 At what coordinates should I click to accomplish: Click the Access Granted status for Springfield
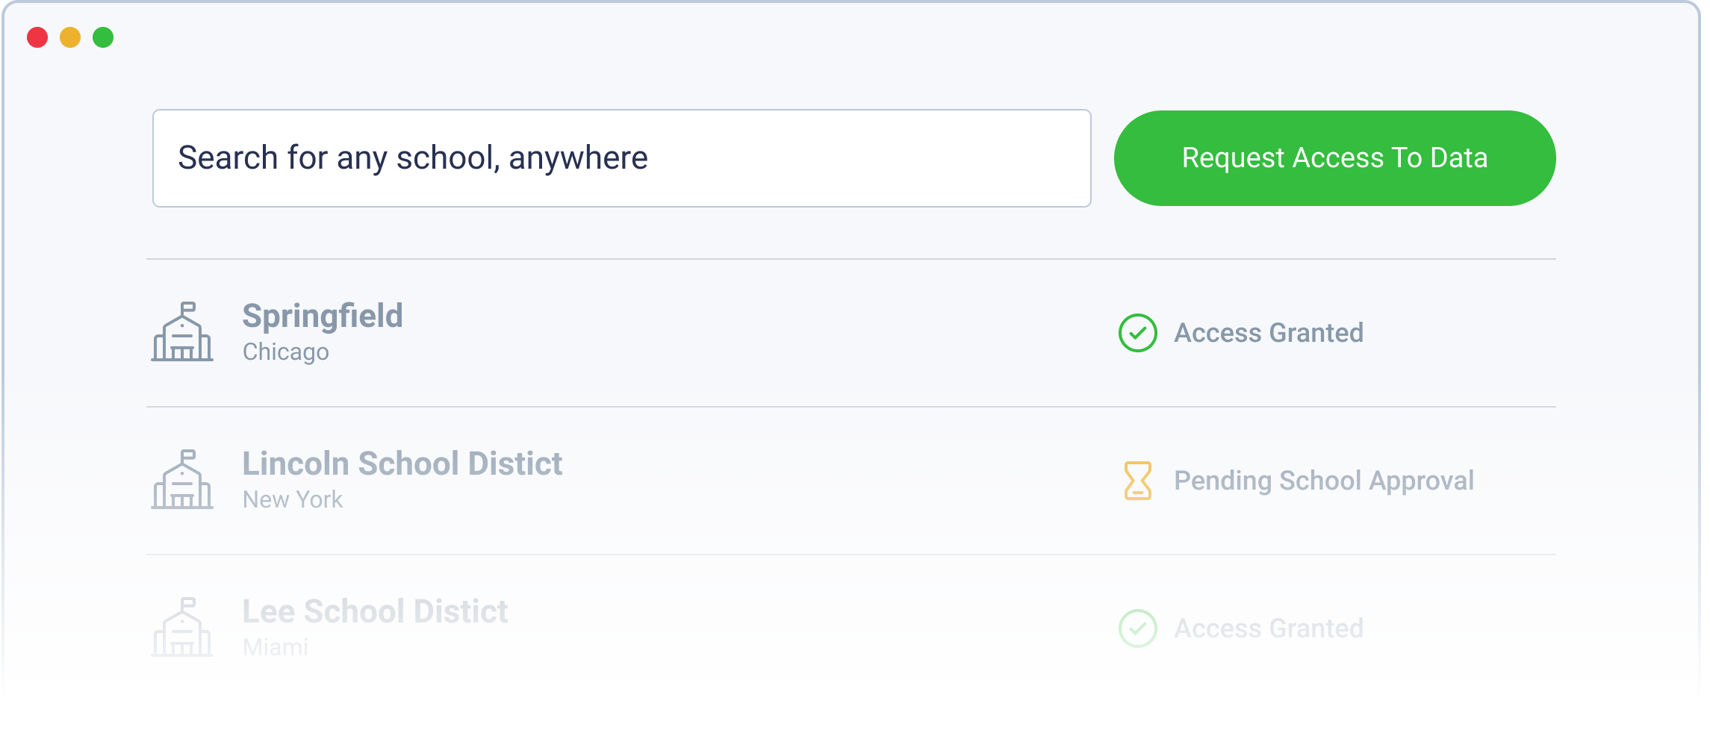(x=1269, y=333)
